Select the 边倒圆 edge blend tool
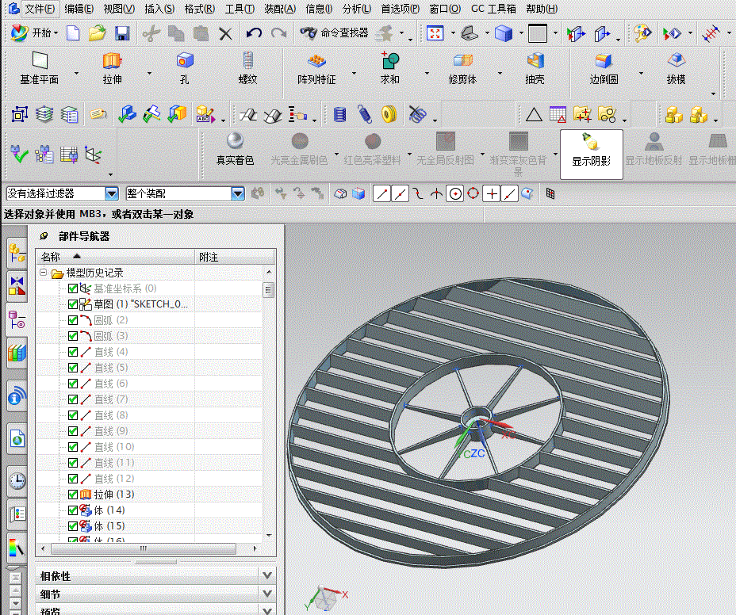736x615 pixels. click(604, 69)
